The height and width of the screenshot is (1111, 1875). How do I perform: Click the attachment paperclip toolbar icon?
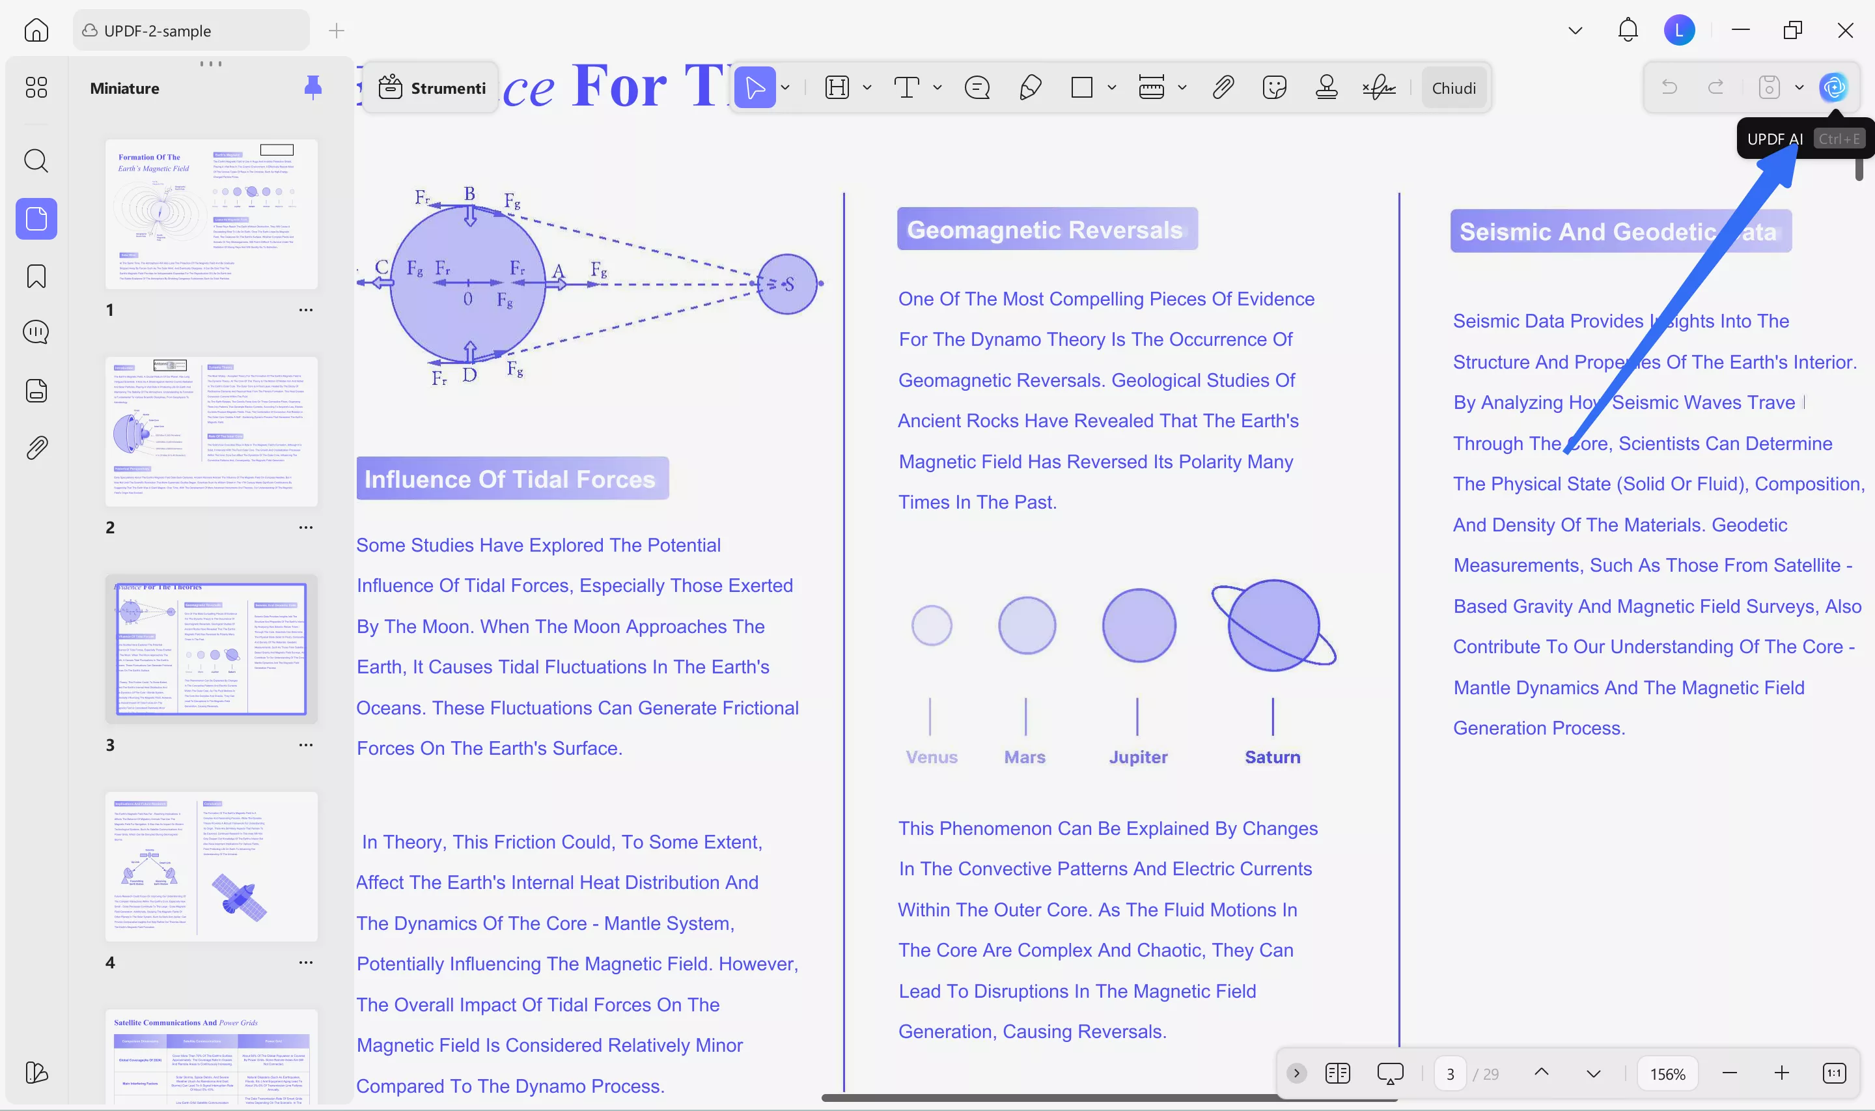[x=1223, y=88]
